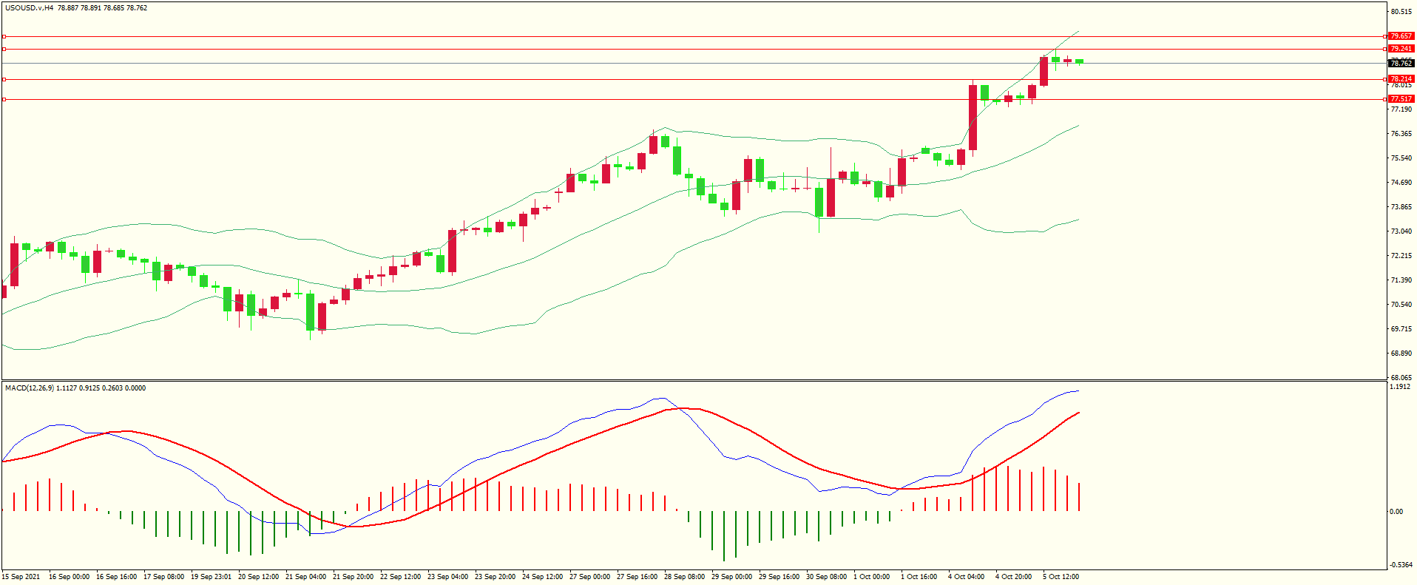Viewport: 1417px width, 585px height.
Task: Select the 77.517 red price tag
Action: click(1401, 99)
